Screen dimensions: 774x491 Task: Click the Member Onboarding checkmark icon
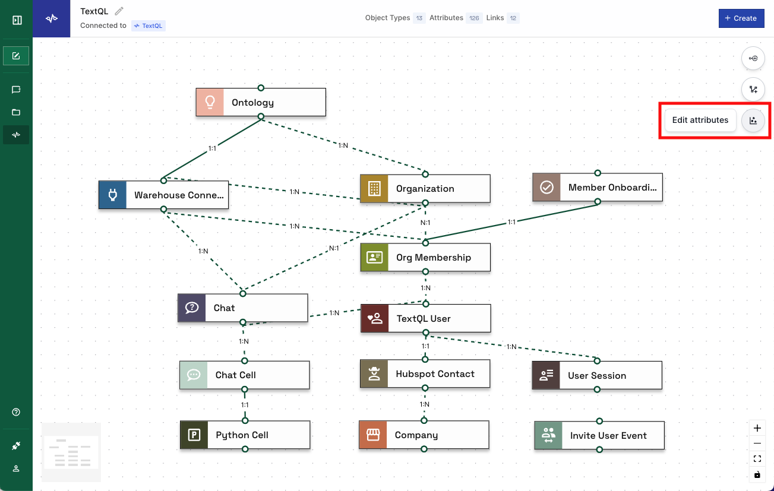[x=546, y=188]
